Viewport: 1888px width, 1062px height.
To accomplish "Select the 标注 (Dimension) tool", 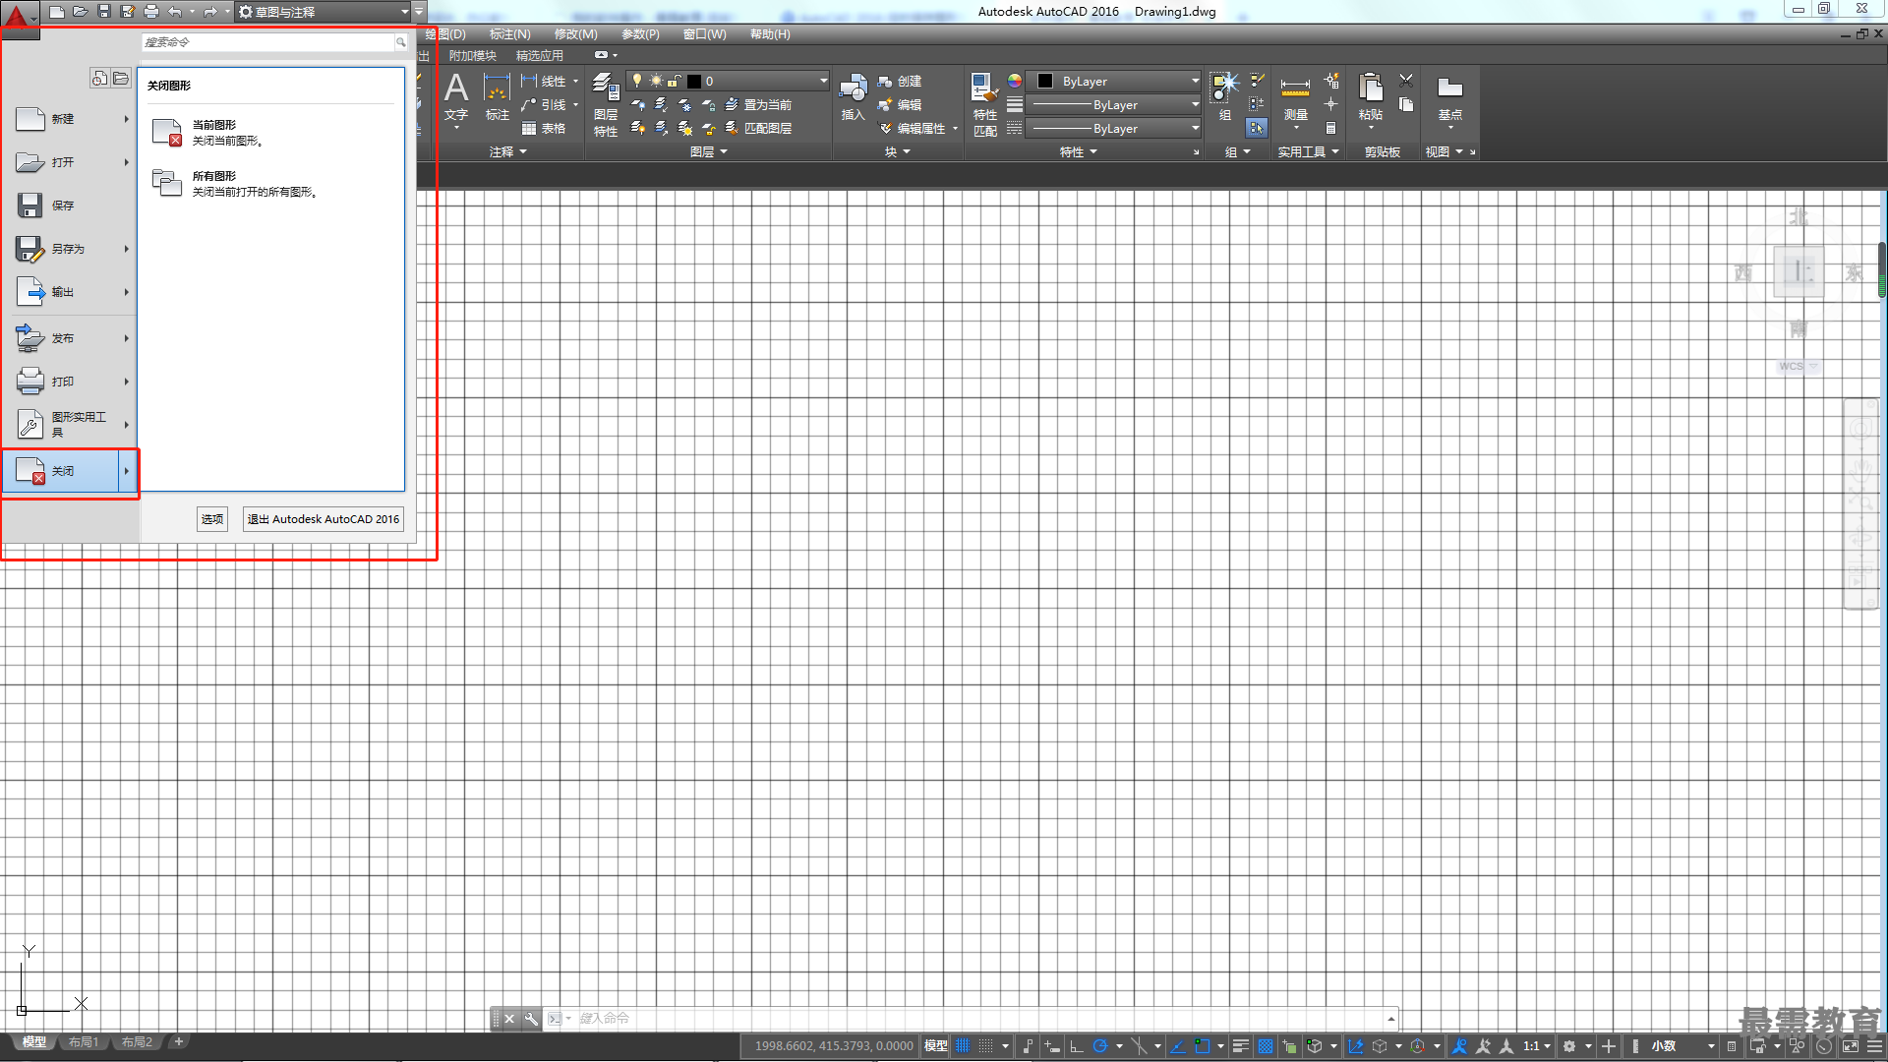I will pos(497,97).
